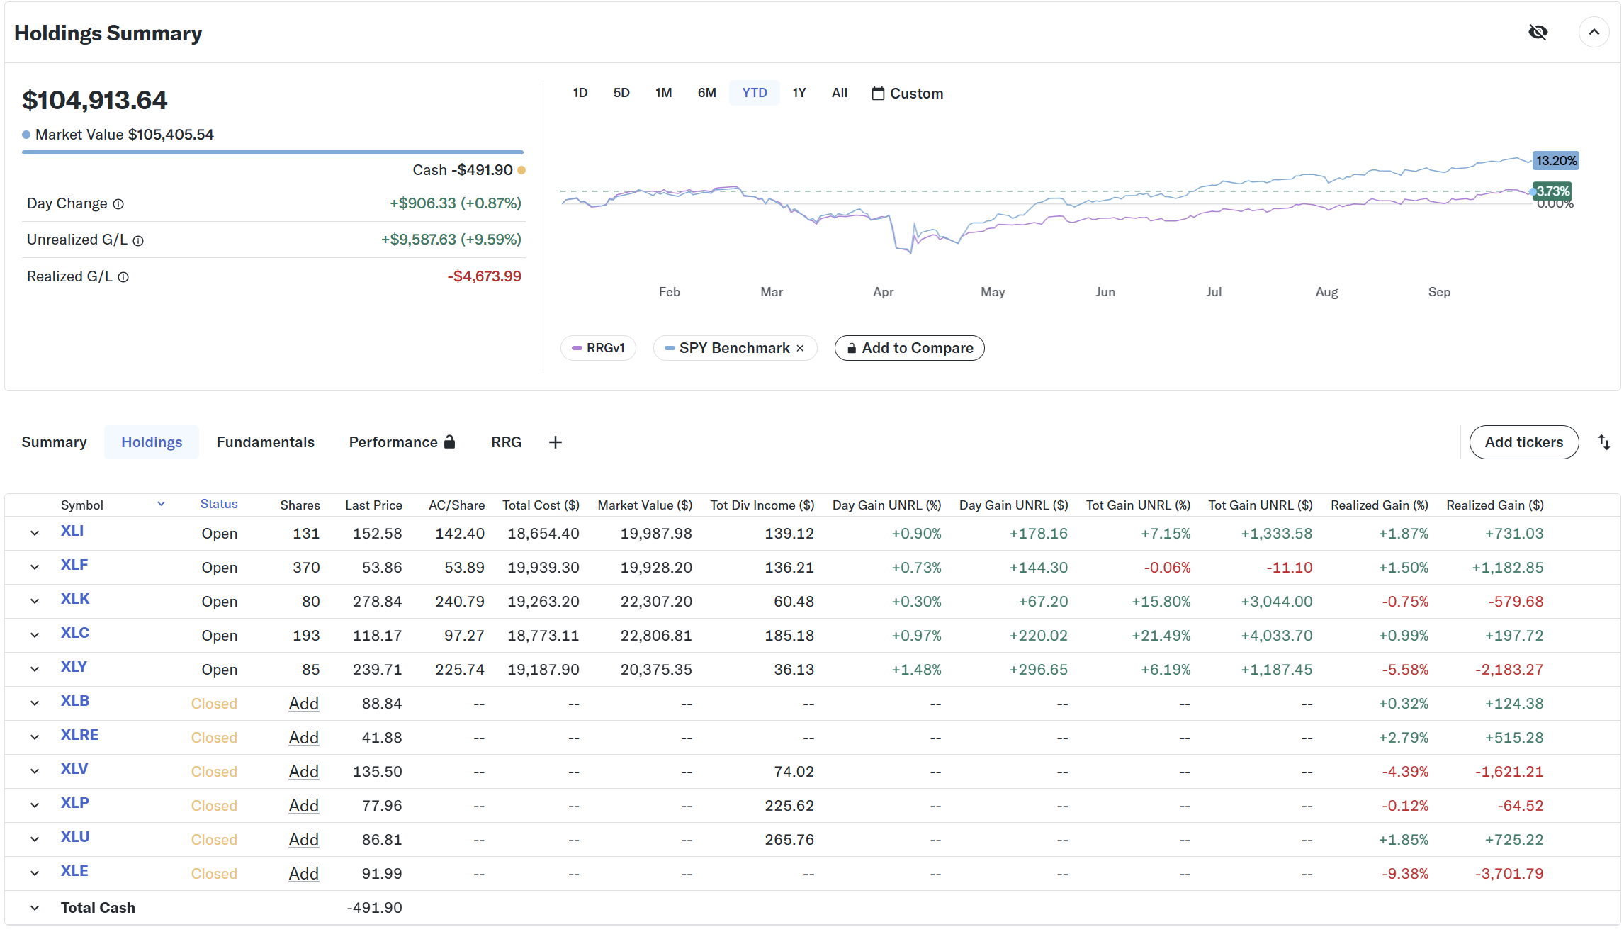The image size is (1624, 944).
Task: Open Custom date range calendar
Action: 907,94
